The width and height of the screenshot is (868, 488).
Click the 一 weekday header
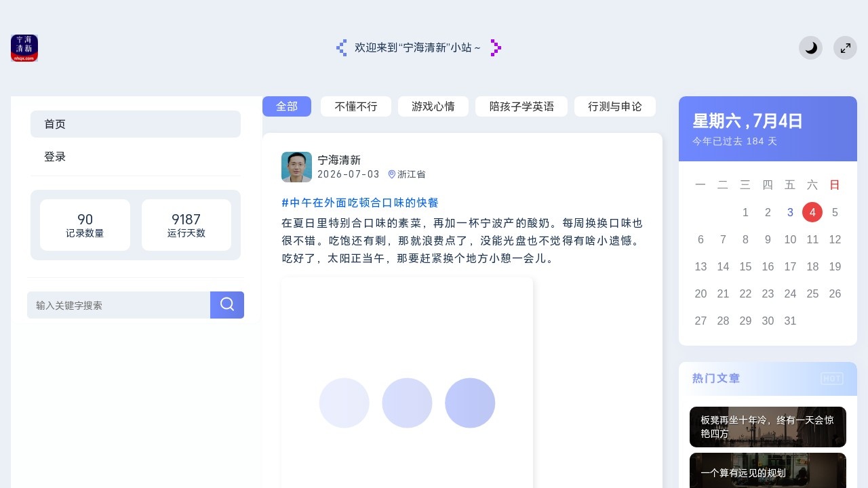click(701, 184)
